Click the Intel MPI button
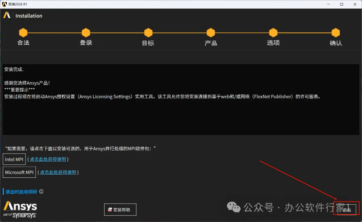Image resolution: width=362 pixels, height=222 pixels. click(x=14, y=159)
